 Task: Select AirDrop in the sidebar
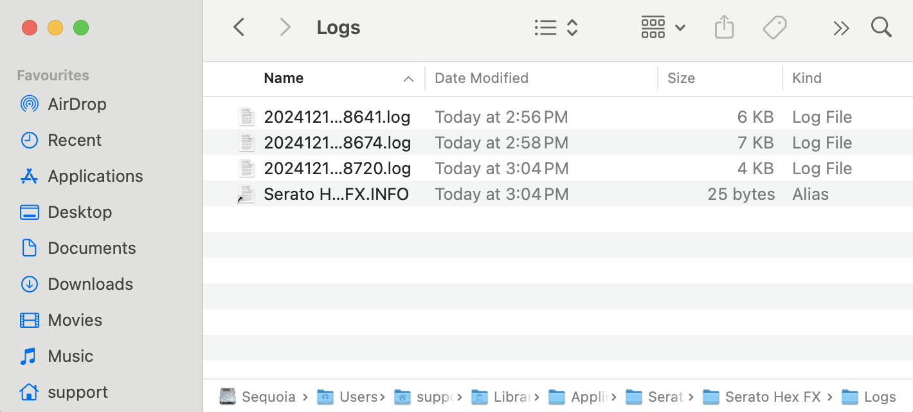[63, 104]
